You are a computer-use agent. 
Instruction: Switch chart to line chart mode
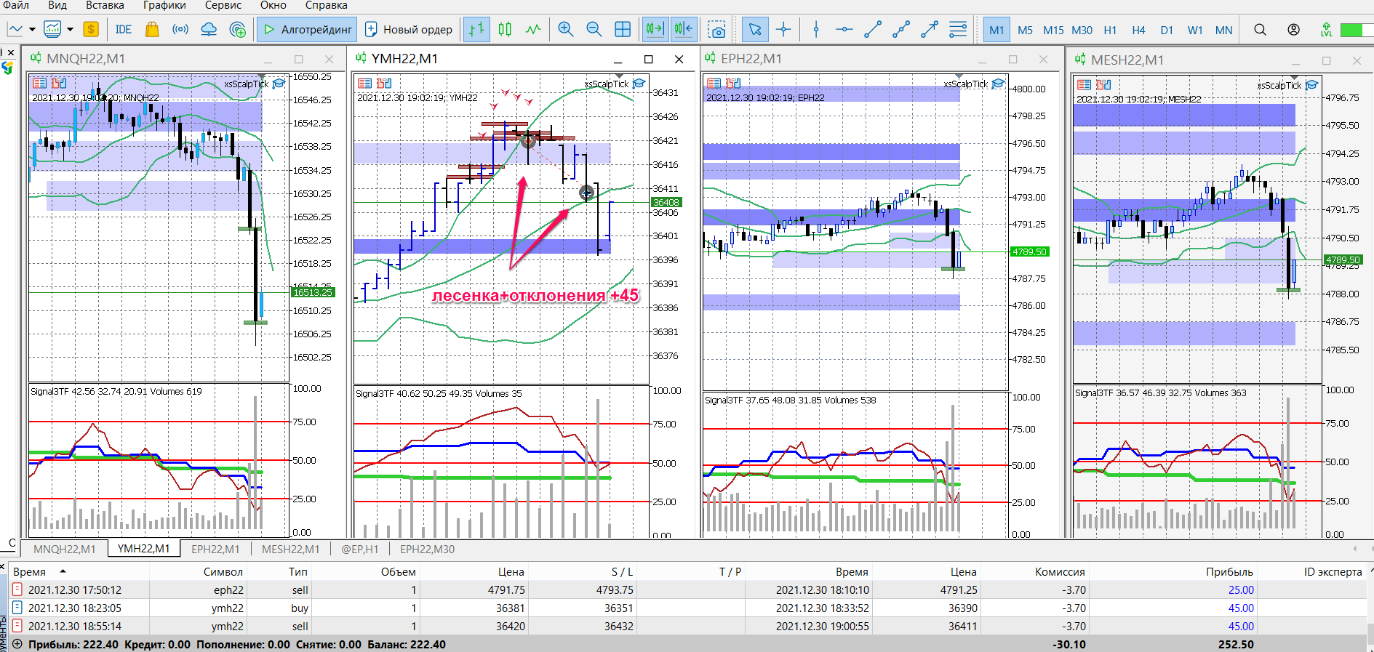(x=533, y=30)
